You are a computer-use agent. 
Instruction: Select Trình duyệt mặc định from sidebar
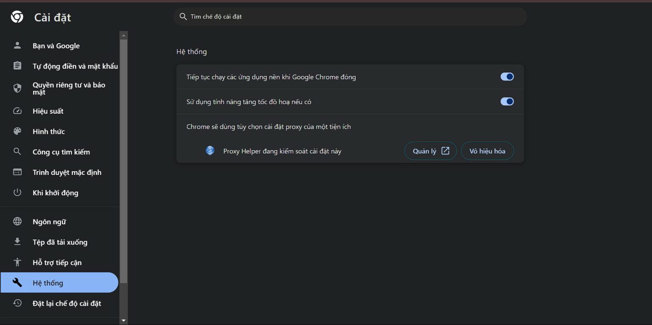tap(67, 172)
